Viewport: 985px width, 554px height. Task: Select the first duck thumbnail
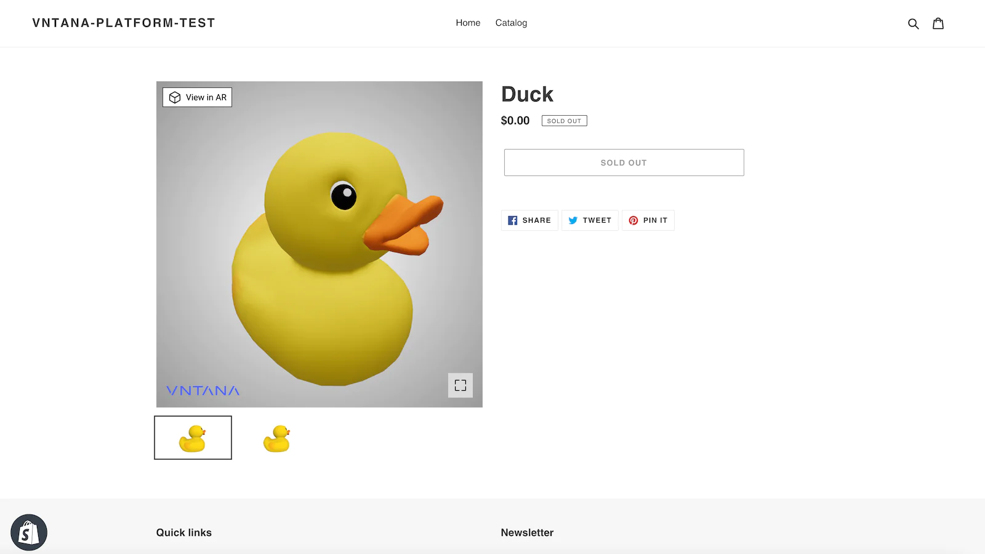click(193, 438)
